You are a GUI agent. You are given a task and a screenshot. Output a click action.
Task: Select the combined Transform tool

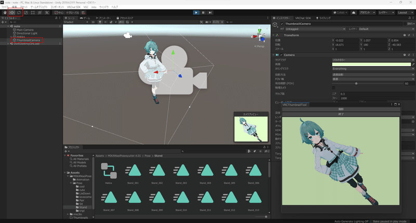[40, 12]
